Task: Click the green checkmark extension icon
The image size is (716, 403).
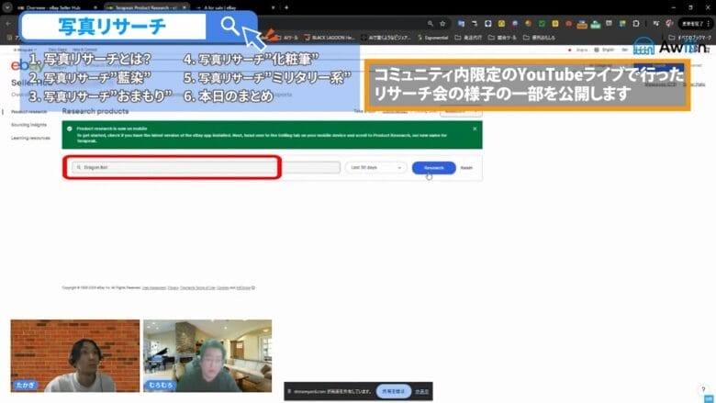Action: pyautogui.click(x=542, y=23)
